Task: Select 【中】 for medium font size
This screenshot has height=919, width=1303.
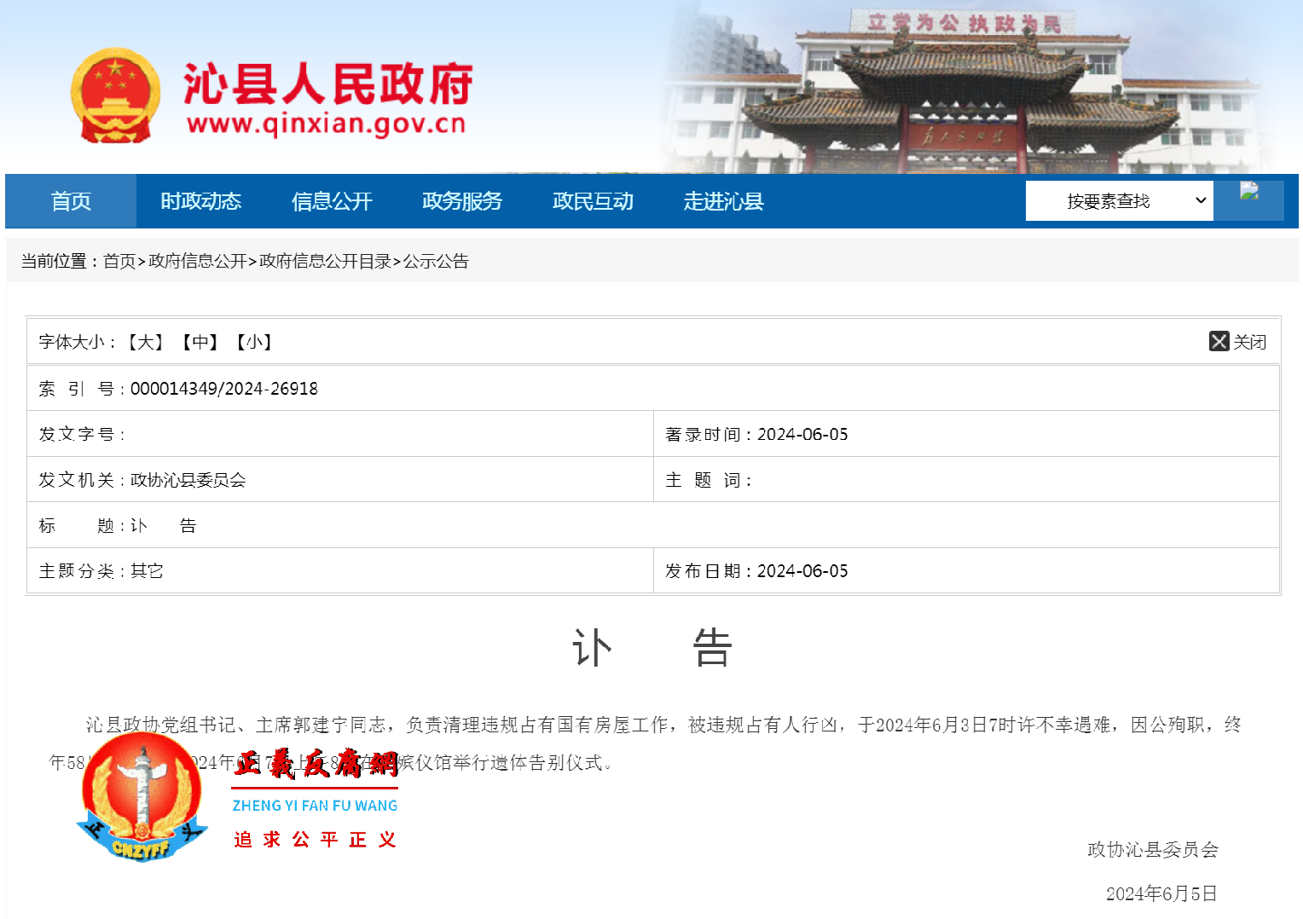Action: [200, 341]
